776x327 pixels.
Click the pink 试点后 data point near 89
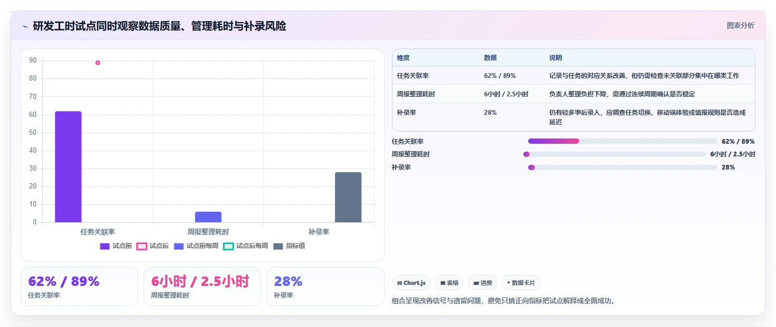pyautogui.click(x=98, y=63)
